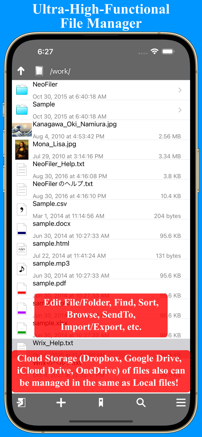Tap the up arrow to go to parent folder
Screen dimensions: 202x437
[21, 71]
